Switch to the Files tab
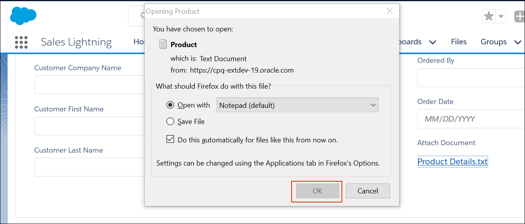 459,42
